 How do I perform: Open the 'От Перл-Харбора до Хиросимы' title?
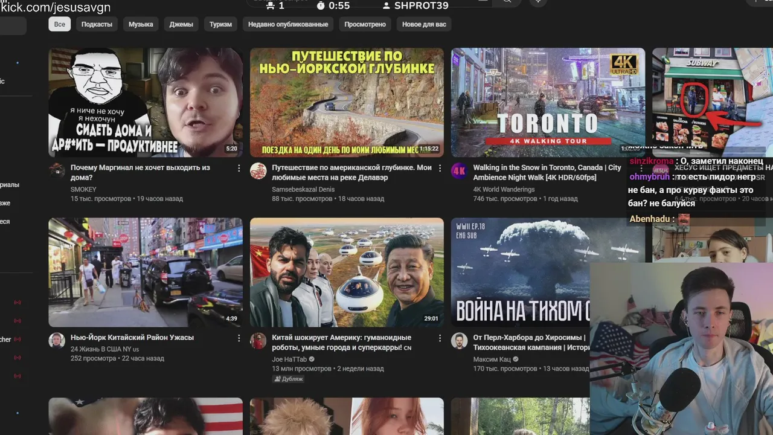pos(531,343)
